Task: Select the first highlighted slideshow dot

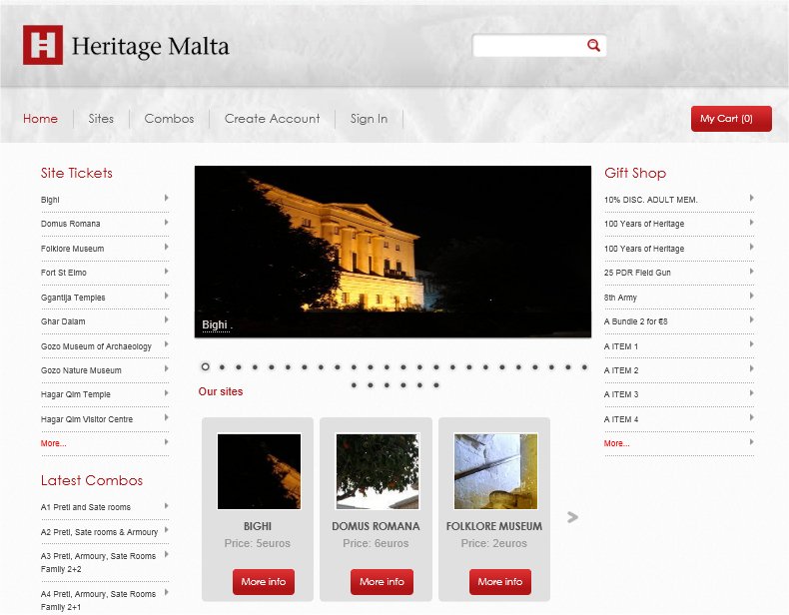Action: (206, 367)
